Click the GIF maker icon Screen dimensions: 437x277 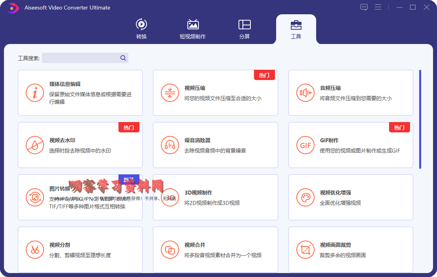click(305, 145)
